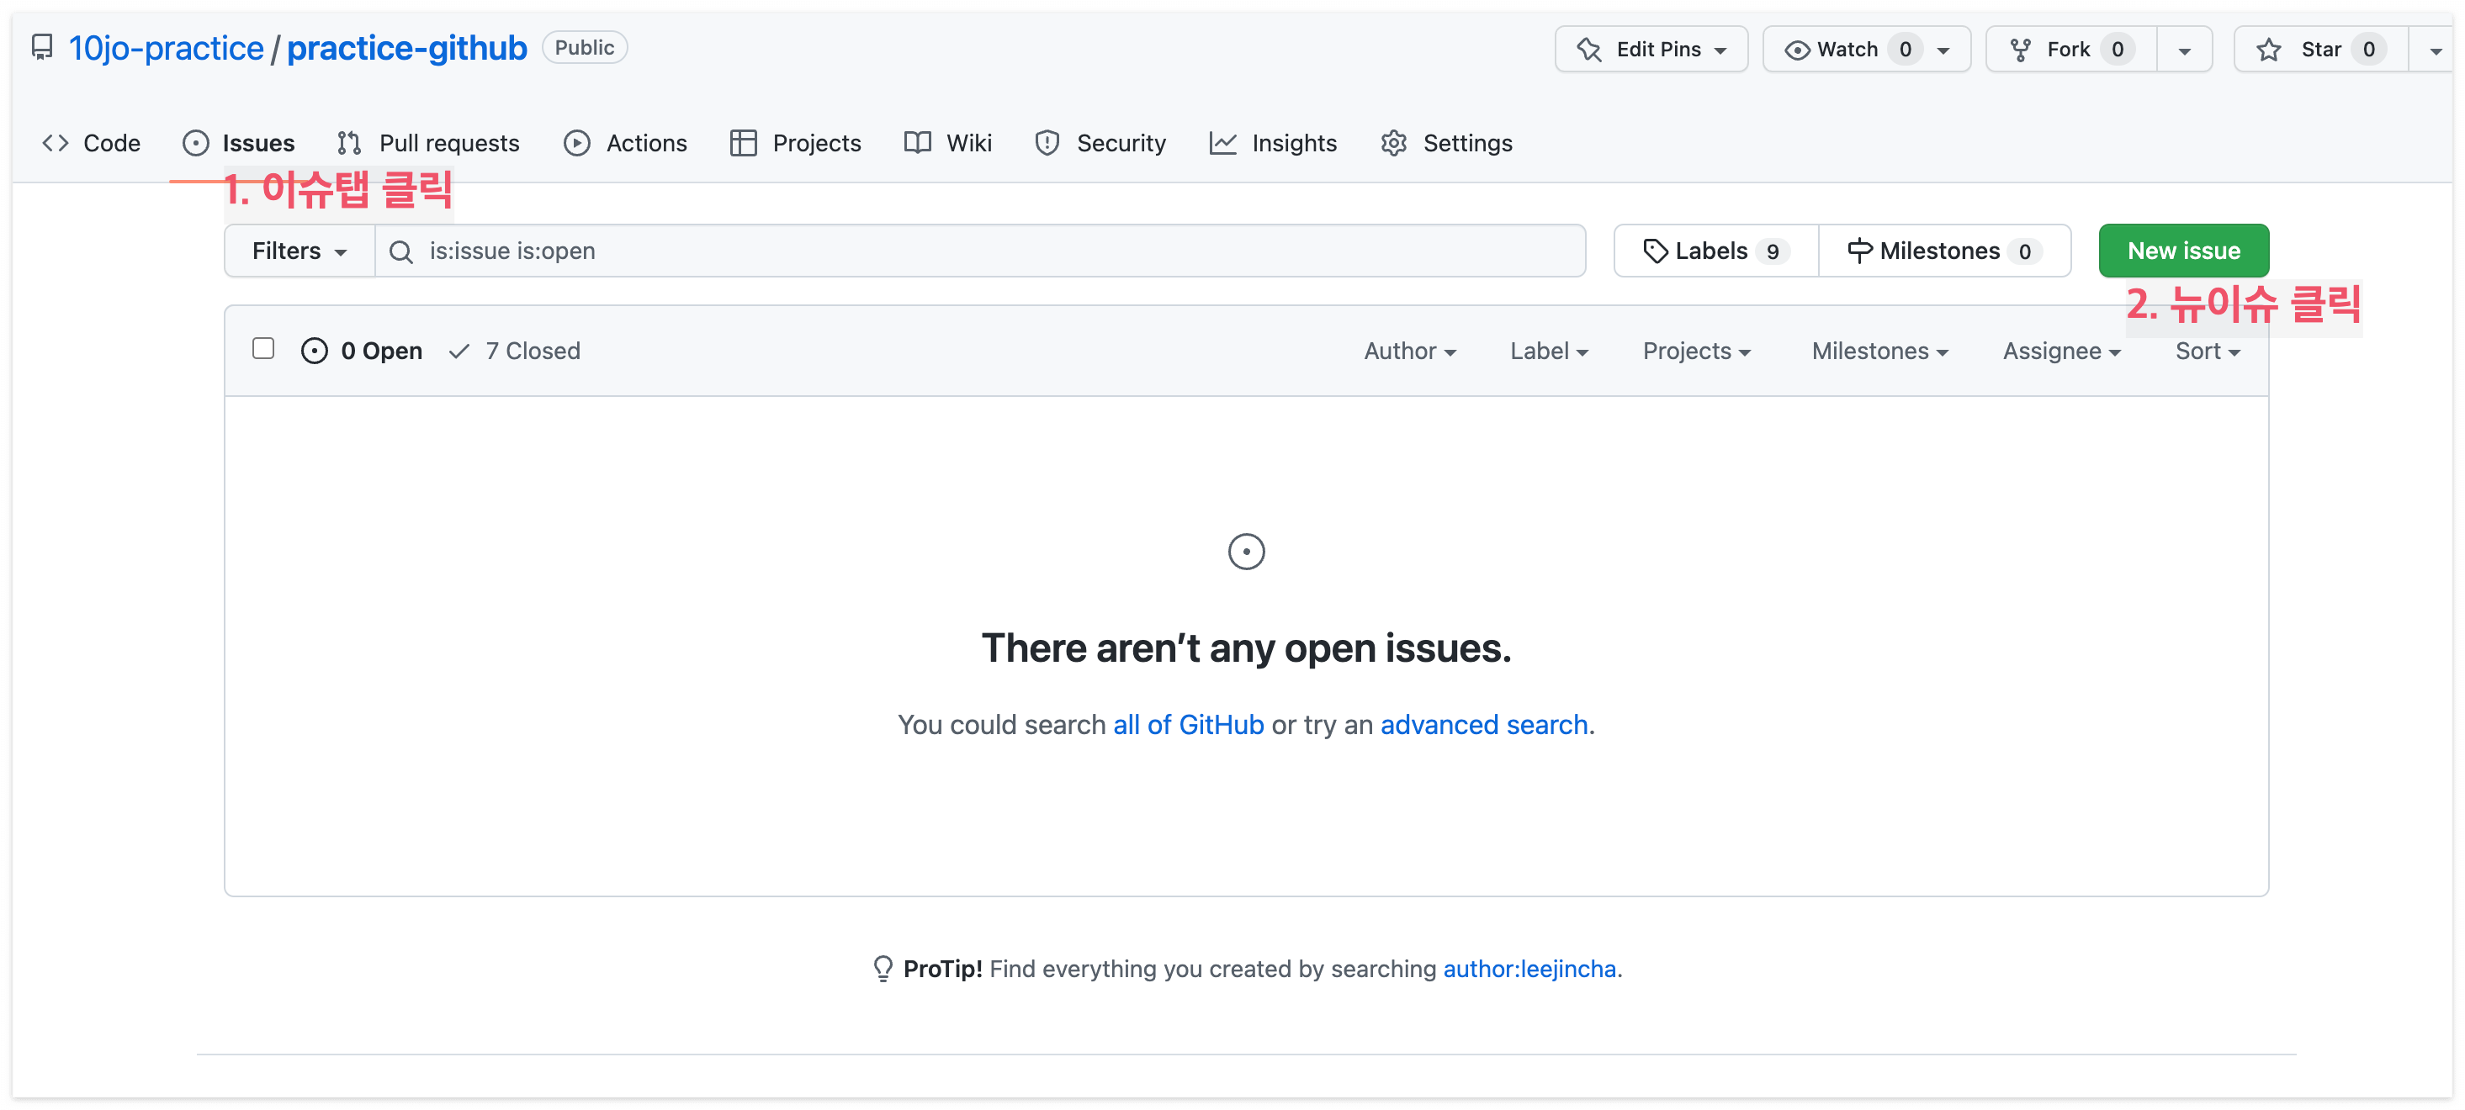
Task: Click the Watch eye icon
Action: pos(1796,50)
